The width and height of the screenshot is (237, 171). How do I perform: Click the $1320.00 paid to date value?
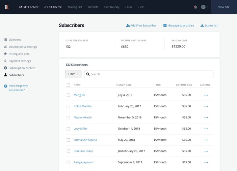tap(178, 46)
